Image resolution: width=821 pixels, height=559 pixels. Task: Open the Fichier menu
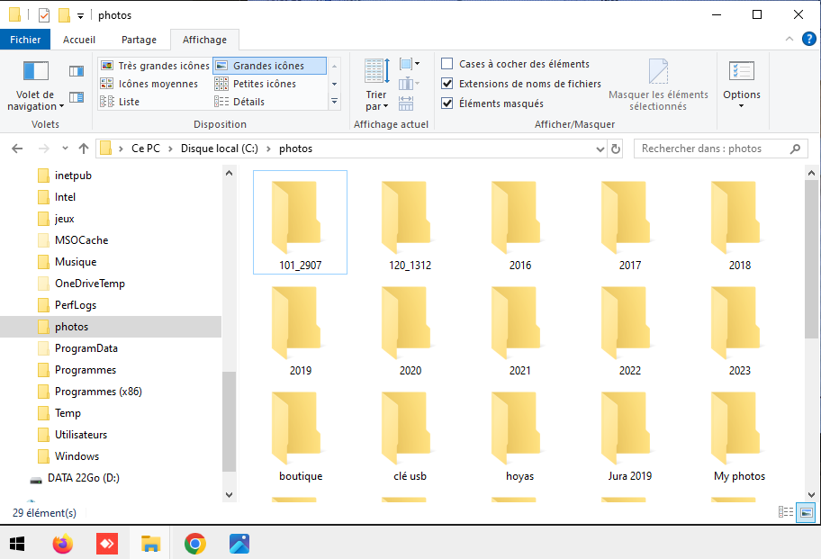[x=25, y=40]
